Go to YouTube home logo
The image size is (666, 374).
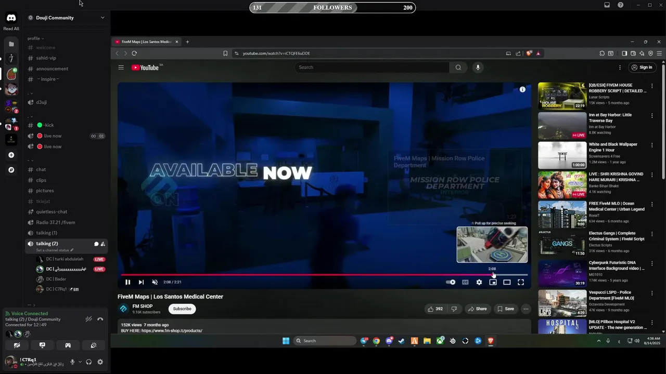145,68
